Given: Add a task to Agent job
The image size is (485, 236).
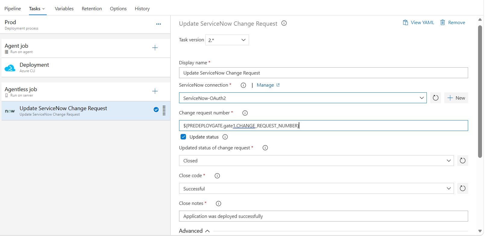Looking at the screenshot, I should tap(155, 48).
